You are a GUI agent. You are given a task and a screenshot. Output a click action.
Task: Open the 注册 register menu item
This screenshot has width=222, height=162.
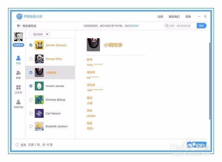click(160, 16)
